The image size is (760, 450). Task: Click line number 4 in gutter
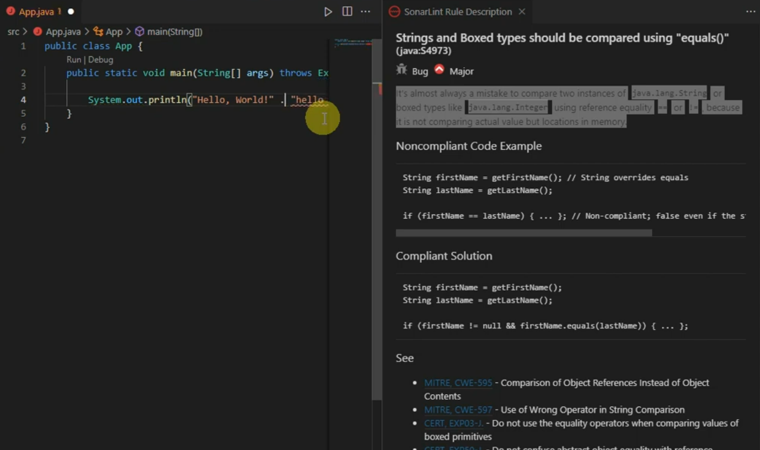pos(23,100)
